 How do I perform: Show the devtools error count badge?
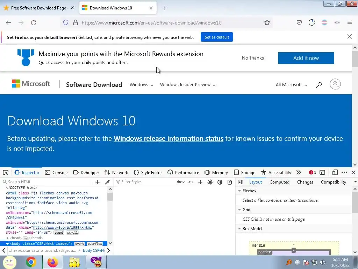pos(313,172)
